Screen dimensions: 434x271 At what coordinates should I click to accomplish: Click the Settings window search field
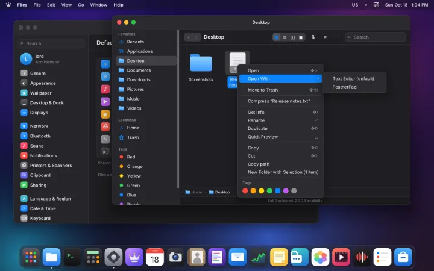(51, 43)
